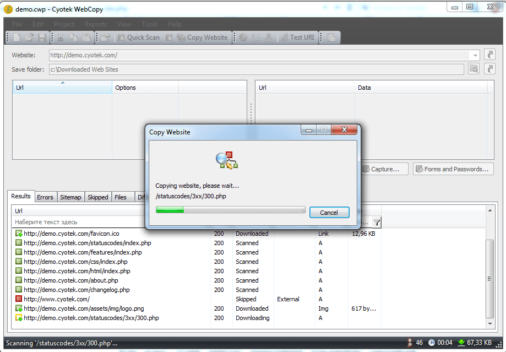Click the downloaded size status icon

pyautogui.click(x=461, y=343)
